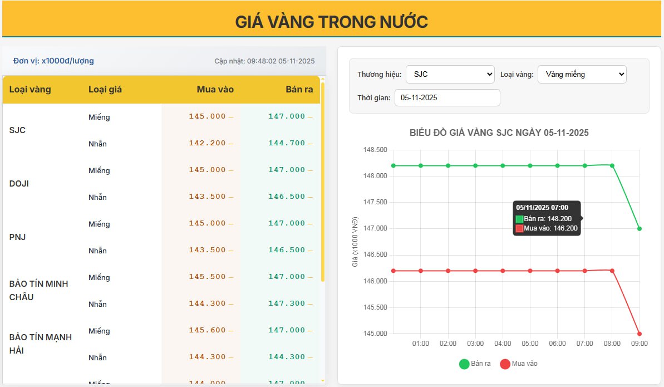This screenshot has width=664, height=387.
Task: Expand the Loại vàng gold type dropdown
Action: pos(582,74)
